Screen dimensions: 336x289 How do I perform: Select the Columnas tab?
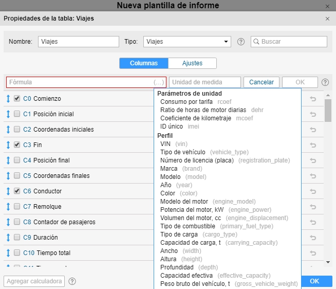click(x=144, y=63)
